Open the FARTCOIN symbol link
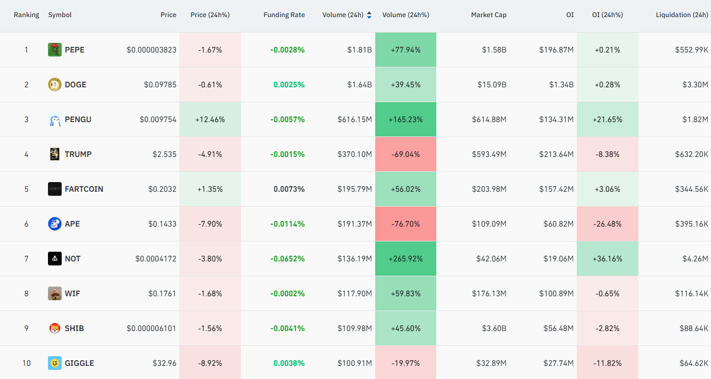The image size is (711, 379). pos(84,189)
